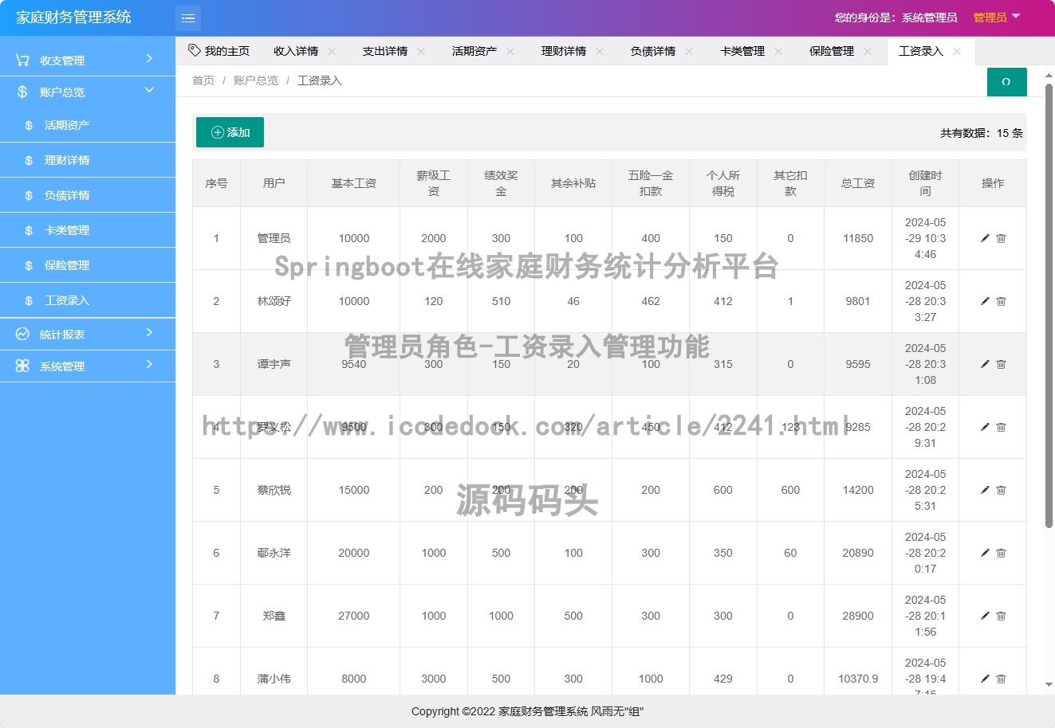Close the 负债详情 tab
Viewport: 1055px width, 728px height.
(689, 51)
